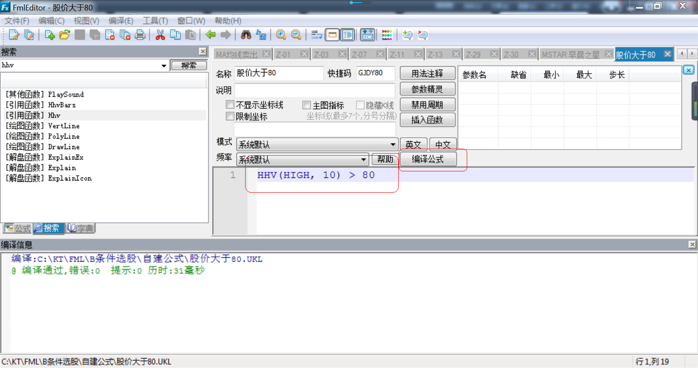Click the 搜索 search button
This screenshot has height=368, width=698.
pos(188,65)
